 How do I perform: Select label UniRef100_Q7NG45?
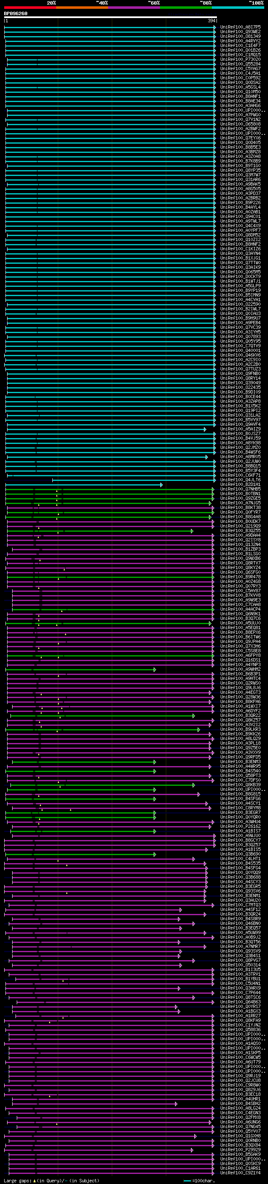[x=240, y=1126]
